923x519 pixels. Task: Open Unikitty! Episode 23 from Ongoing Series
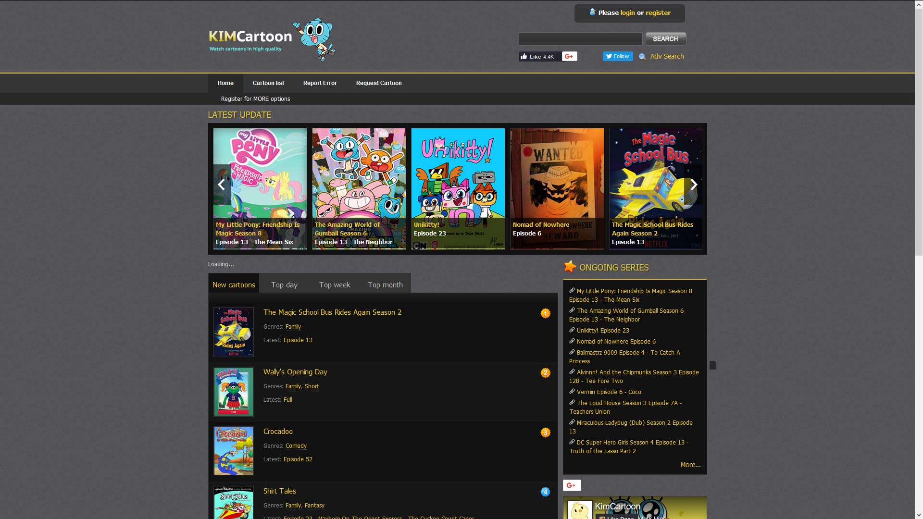click(x=602, y=331)
